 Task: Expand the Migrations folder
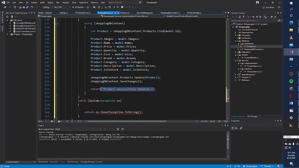235,52
